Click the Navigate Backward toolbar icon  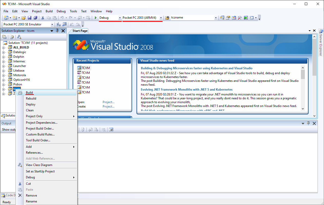(79, 18)
